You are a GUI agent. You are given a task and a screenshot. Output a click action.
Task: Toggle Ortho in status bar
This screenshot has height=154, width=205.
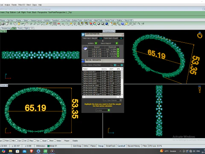86,146
